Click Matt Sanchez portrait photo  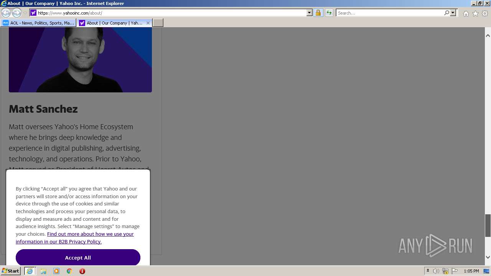tap(80, 59)
